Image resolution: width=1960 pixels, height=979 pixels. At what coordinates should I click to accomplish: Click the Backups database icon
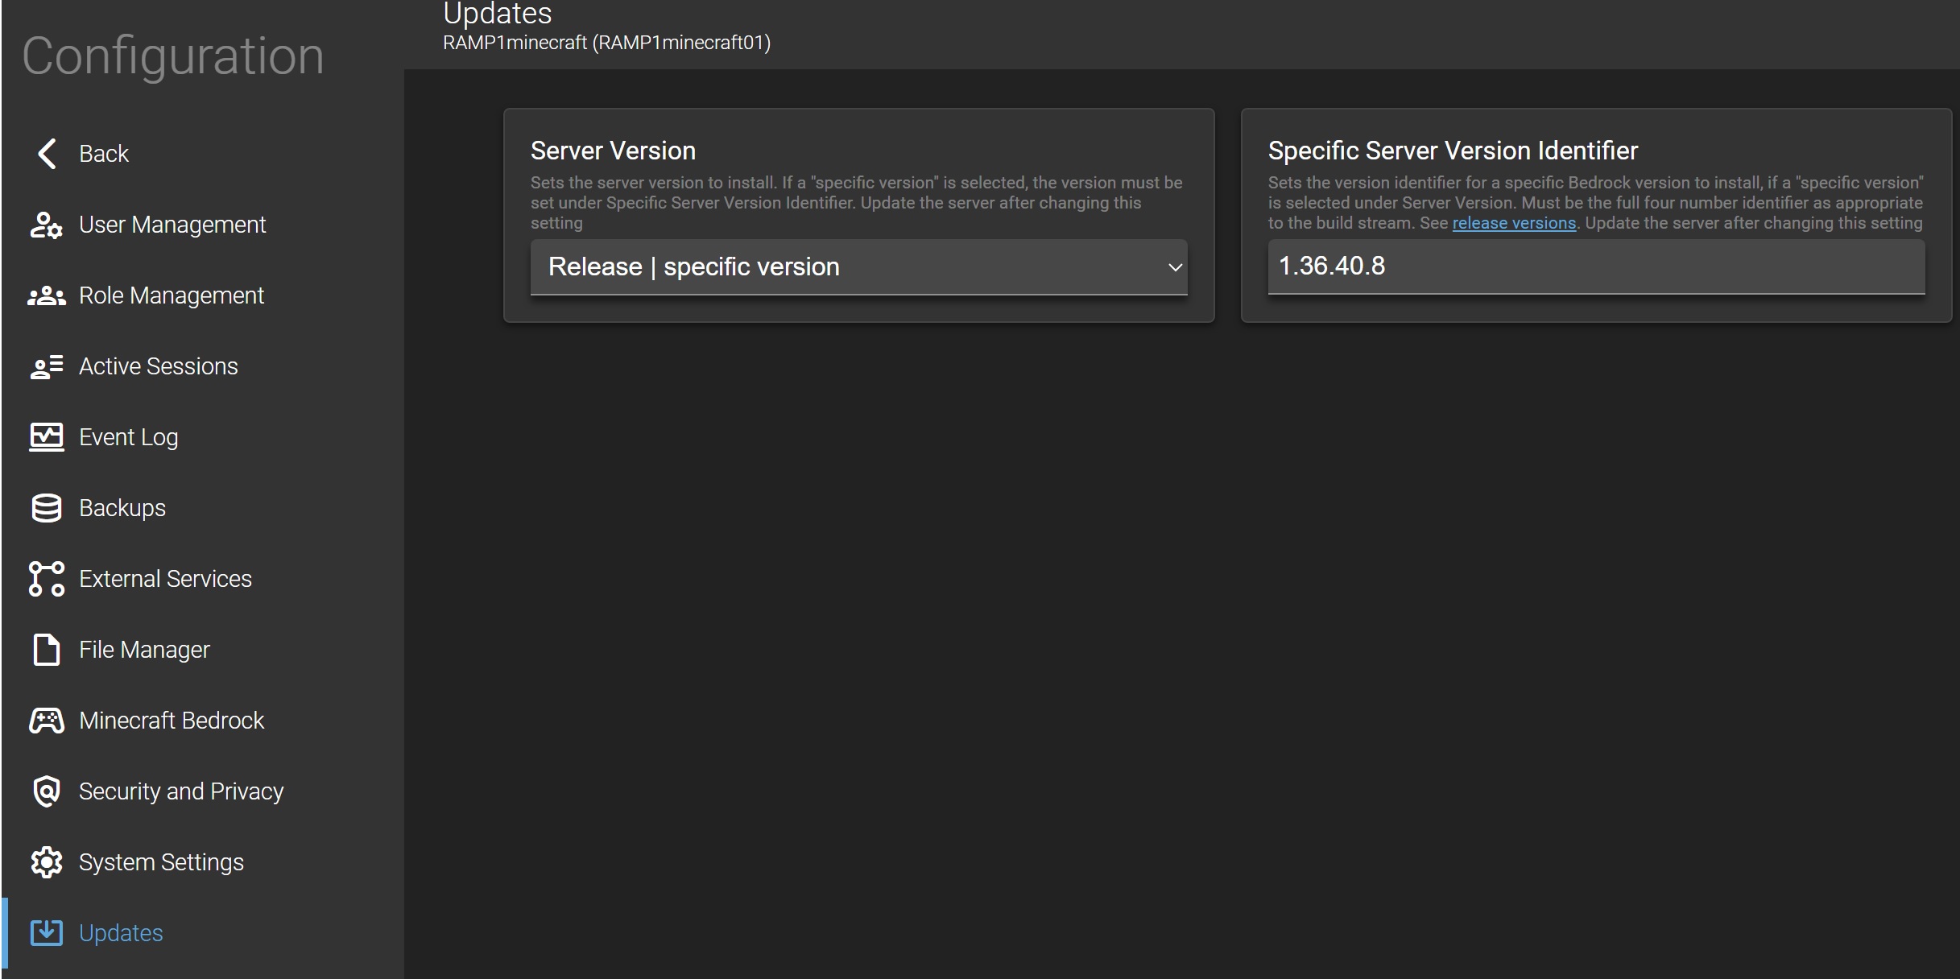(46, 508)
